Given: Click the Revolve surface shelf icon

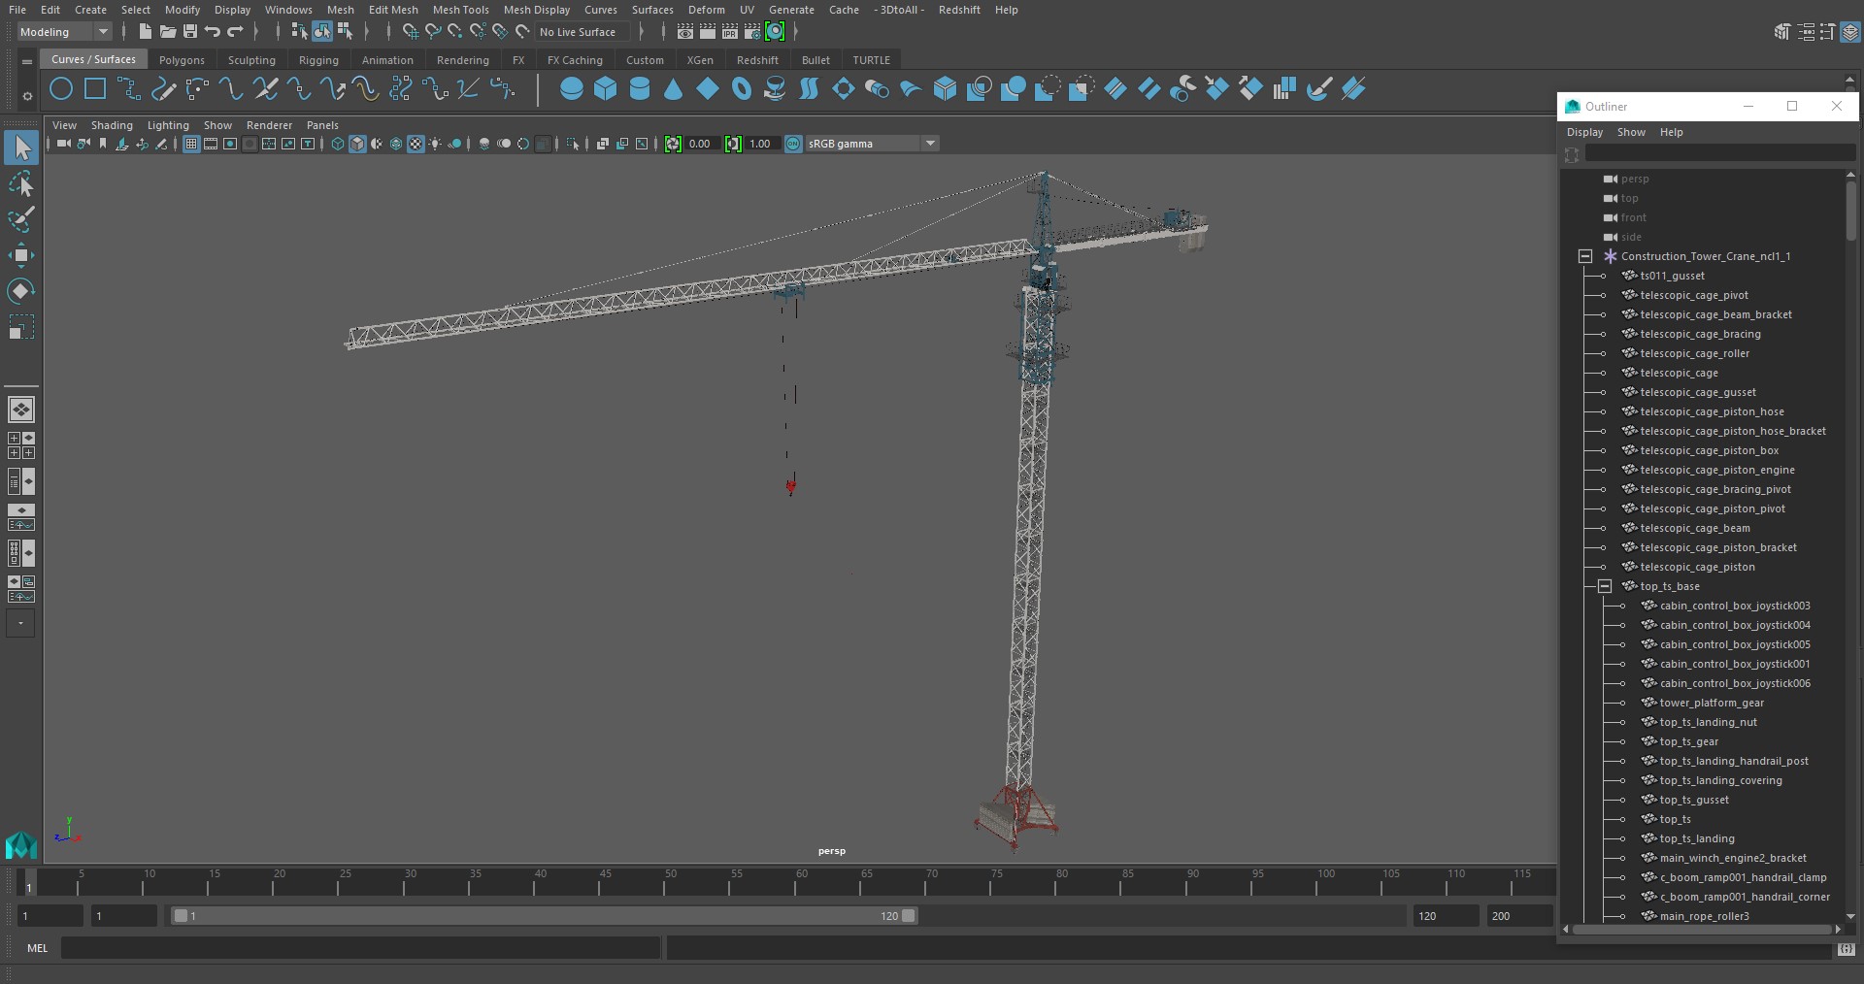Looking at the screenshot, I should 775,89.
